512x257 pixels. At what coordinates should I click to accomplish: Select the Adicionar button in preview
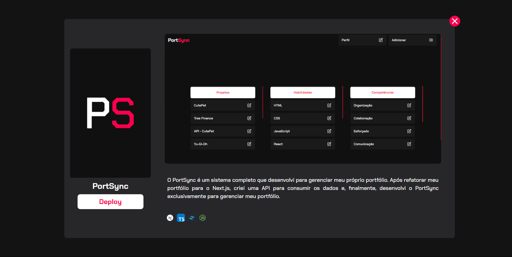tap(412, 40)
